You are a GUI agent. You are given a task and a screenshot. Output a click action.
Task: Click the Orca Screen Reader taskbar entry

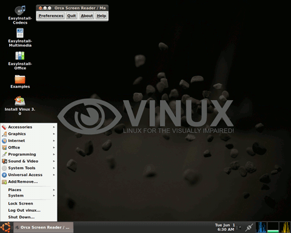pyautogui.click(x=43, y=228)
